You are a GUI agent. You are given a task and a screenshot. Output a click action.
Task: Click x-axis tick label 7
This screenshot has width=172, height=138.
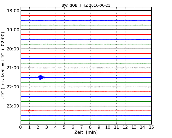click(82, 127)
